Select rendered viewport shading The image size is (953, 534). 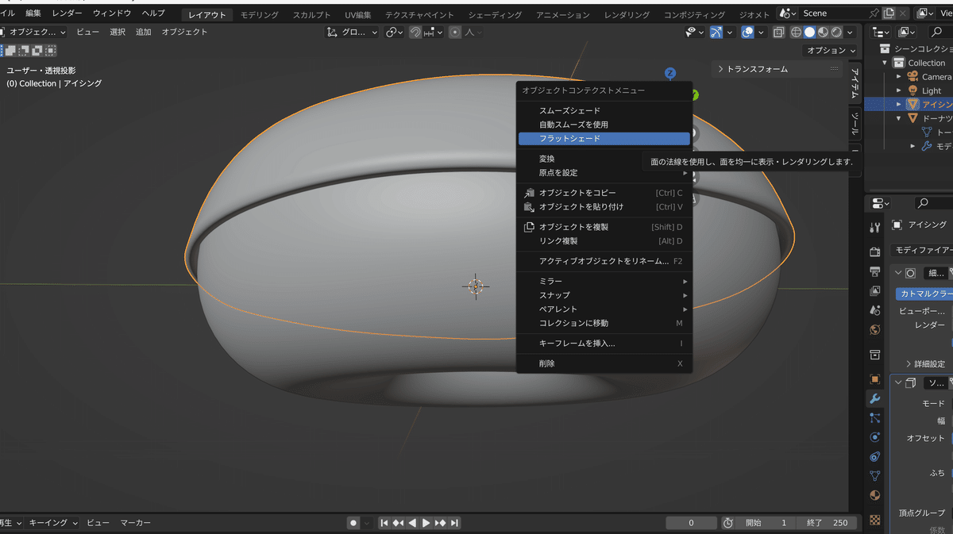point(835,33)
